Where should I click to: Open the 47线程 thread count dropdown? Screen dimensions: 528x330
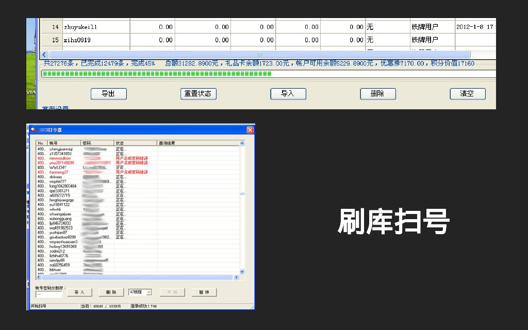(149, 292)
